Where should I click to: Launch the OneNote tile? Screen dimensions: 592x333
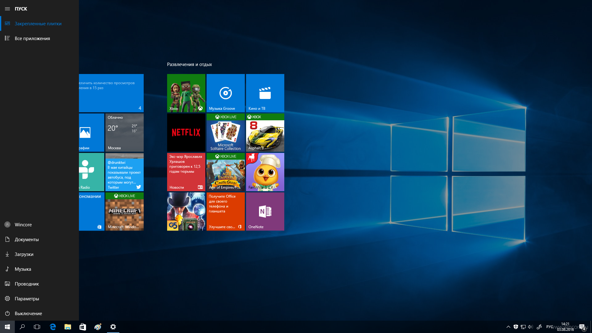coord(265,212)
